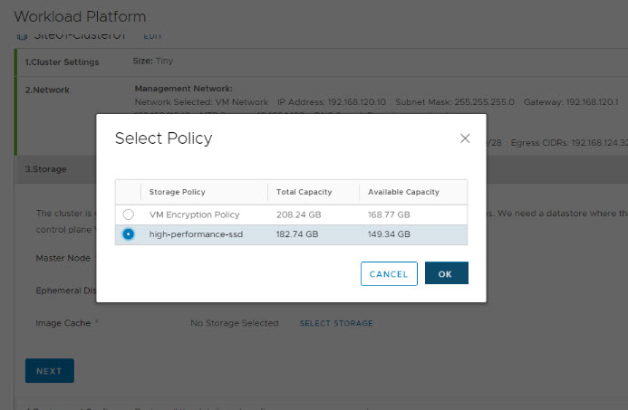Click the EDIT link beside cluster name
Screen dimensions: 628x410
point(152,36)
